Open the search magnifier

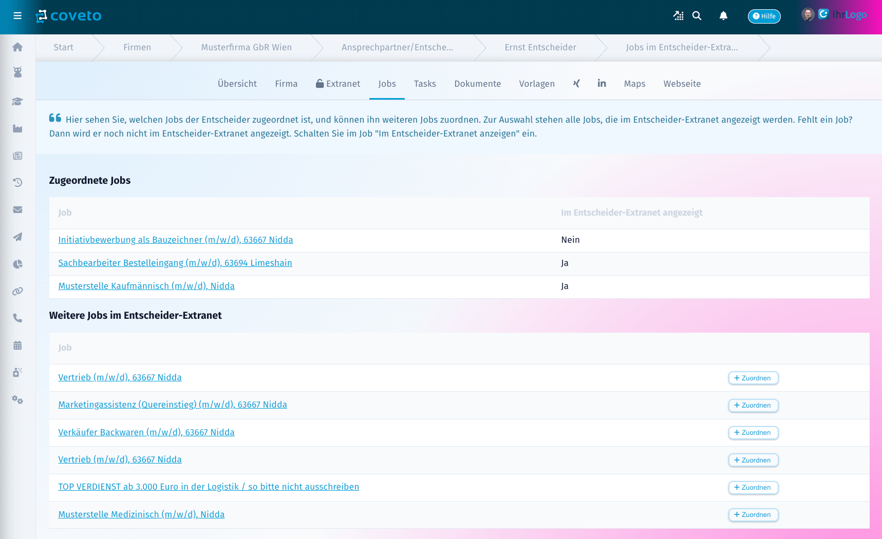[697, 16]
